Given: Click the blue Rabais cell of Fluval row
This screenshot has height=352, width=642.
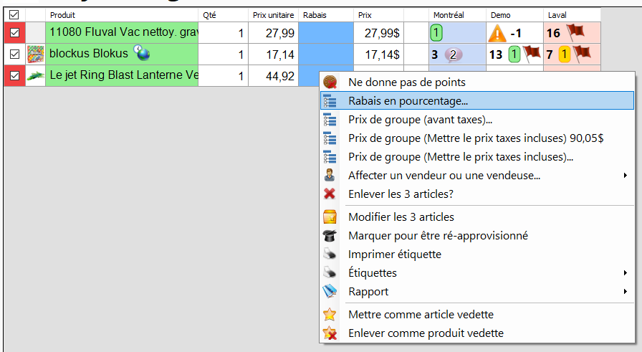Looking at the screenshot, I should [326, 33].
